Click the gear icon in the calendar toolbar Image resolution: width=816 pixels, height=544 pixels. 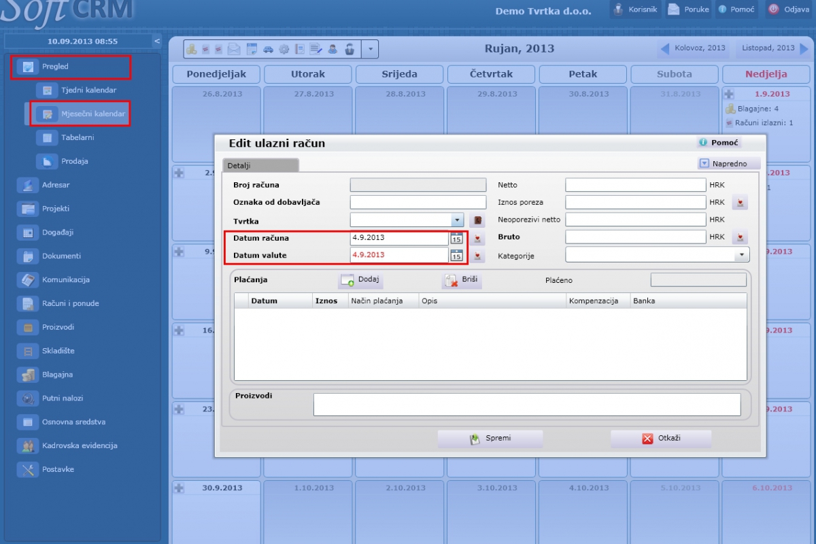(x=284, y=49)
